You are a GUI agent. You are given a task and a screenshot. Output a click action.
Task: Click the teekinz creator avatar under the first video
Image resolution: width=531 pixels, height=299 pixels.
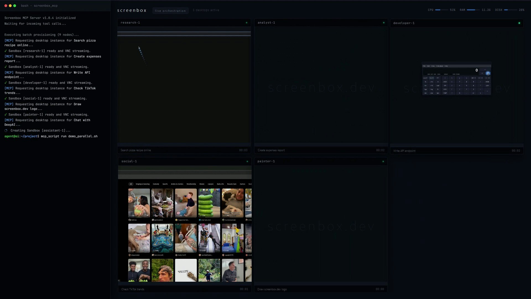[129, 220]
